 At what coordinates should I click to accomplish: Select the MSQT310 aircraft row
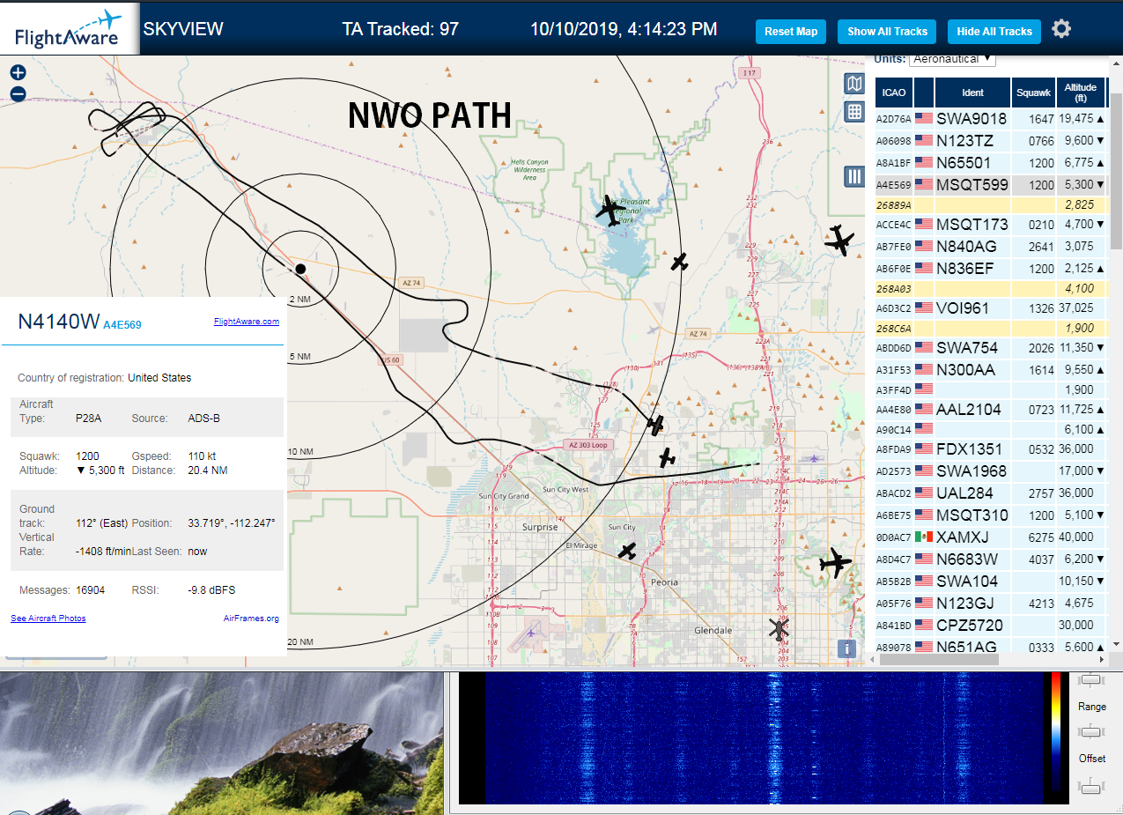(x=990, y=515)
